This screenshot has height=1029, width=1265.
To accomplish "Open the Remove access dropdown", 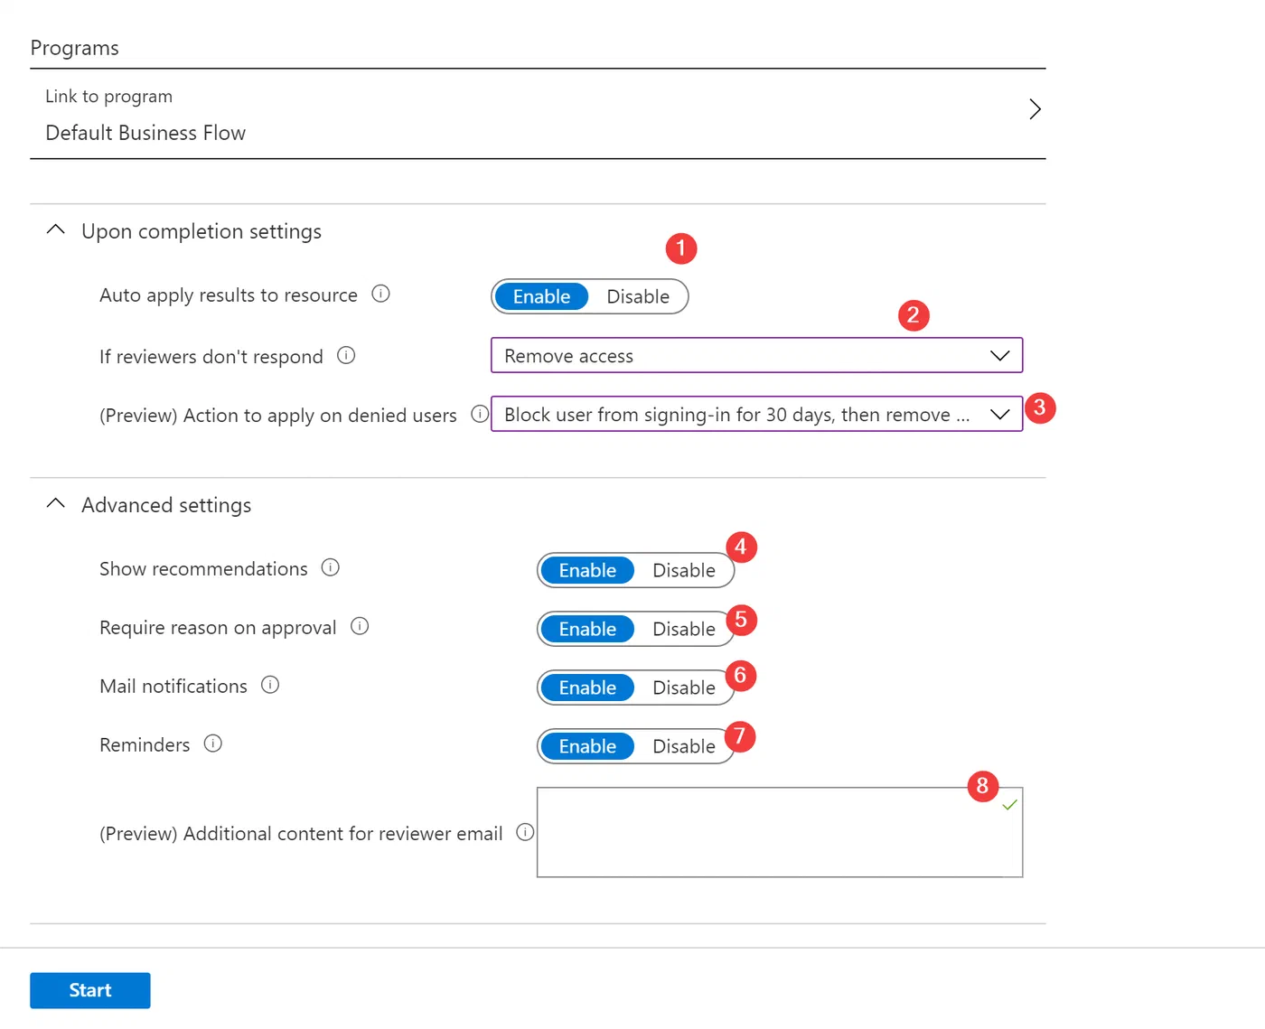I will [x=756, y=355].
